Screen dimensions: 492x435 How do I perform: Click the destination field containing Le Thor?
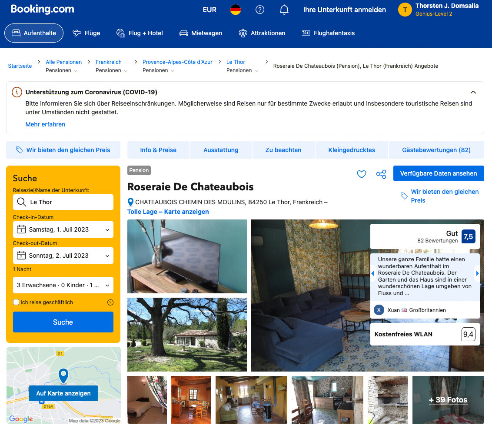tap(63, 202)
